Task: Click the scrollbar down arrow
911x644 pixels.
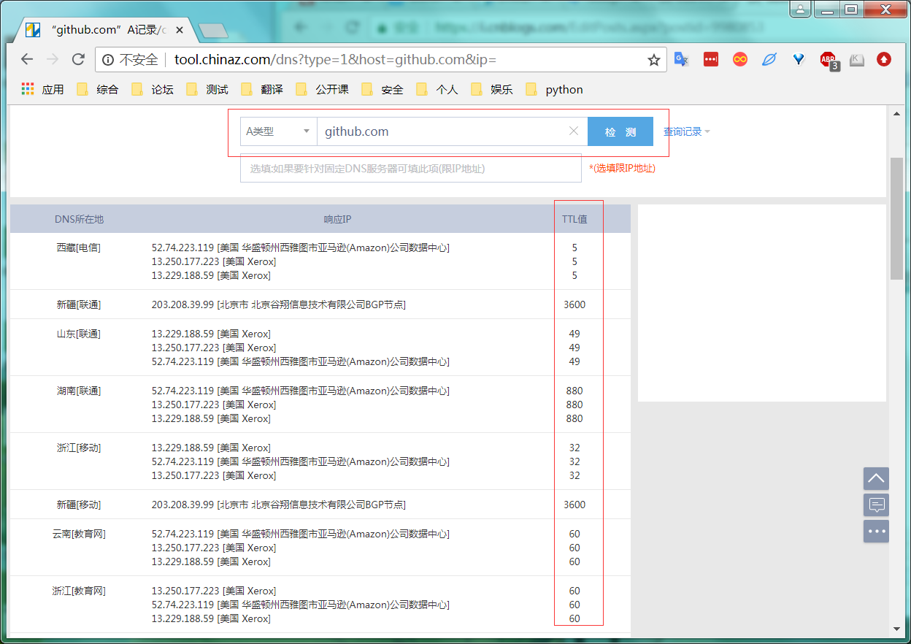Action: (896, 628)
